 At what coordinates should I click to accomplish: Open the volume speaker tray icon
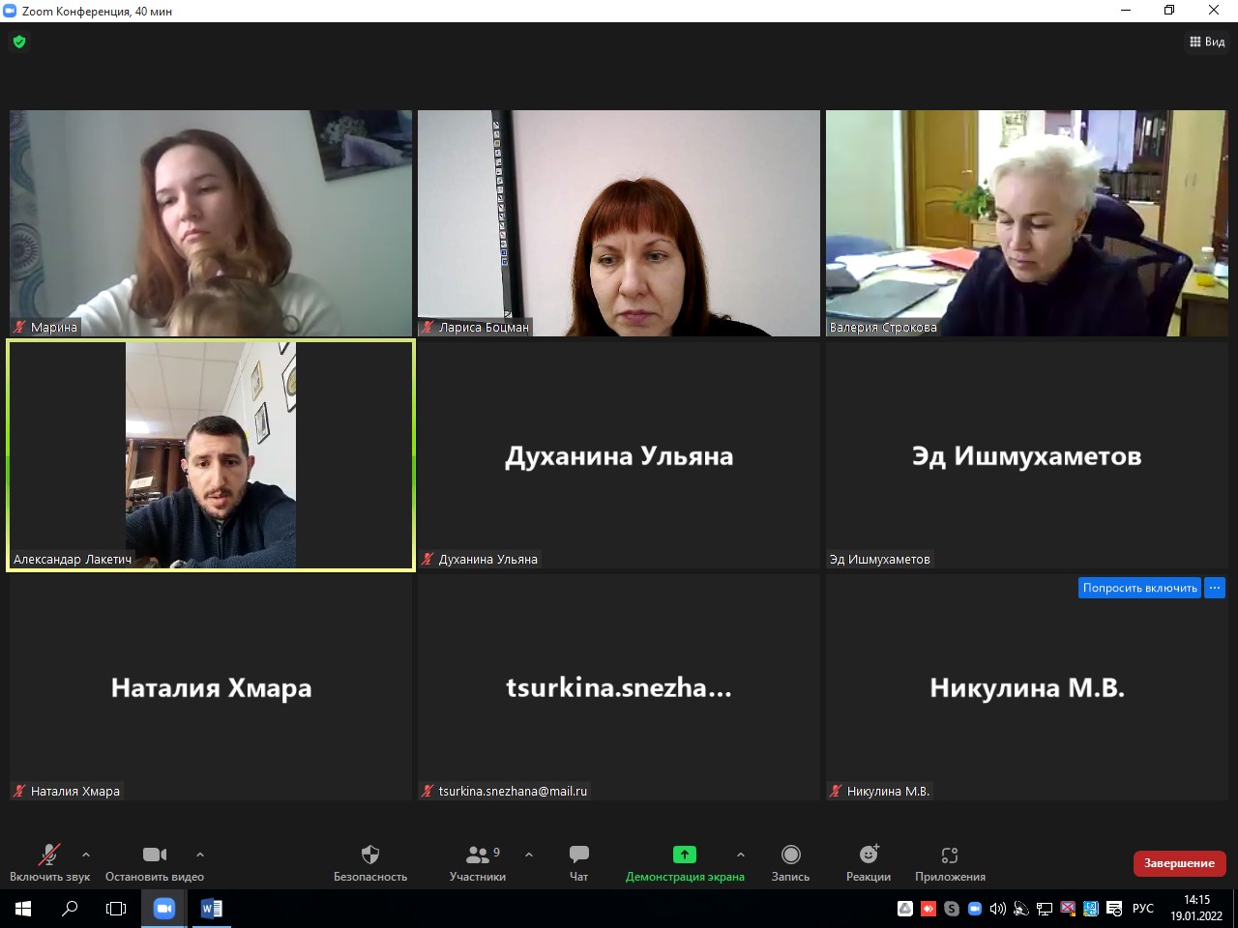(998, 909)
